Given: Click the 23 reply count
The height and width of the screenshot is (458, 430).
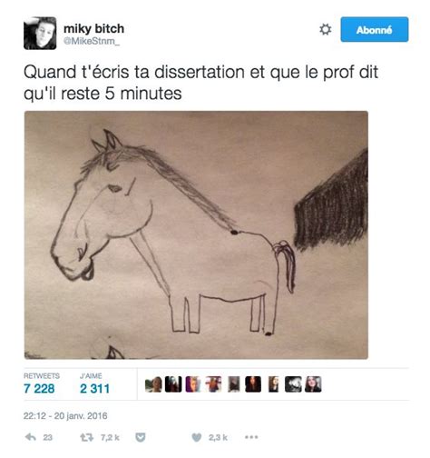Looking at the screenshot, I should click(48, 437).
